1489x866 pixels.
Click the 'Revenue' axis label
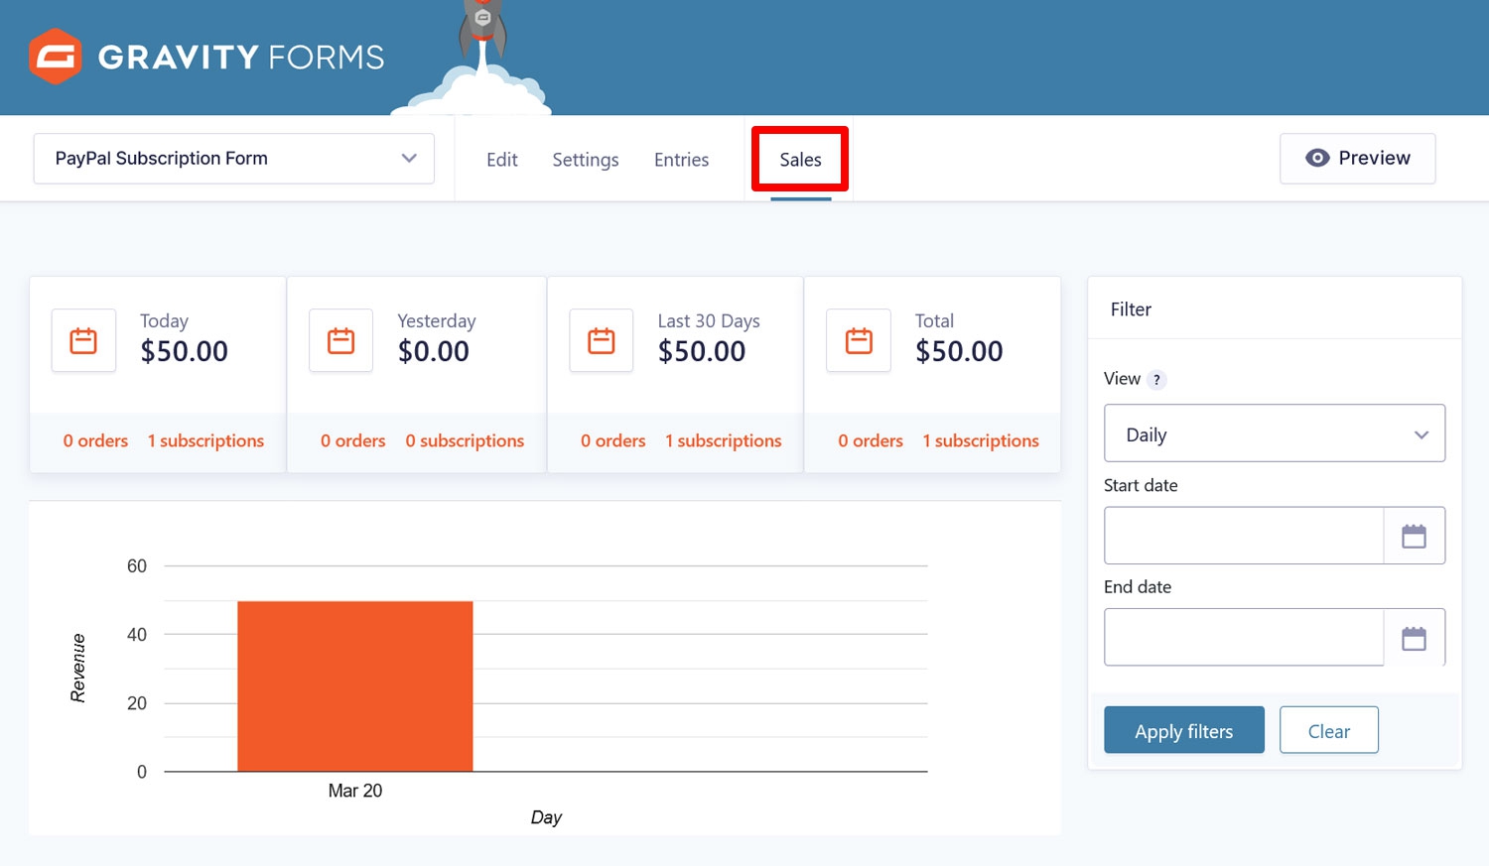click(x=77, y=669)
